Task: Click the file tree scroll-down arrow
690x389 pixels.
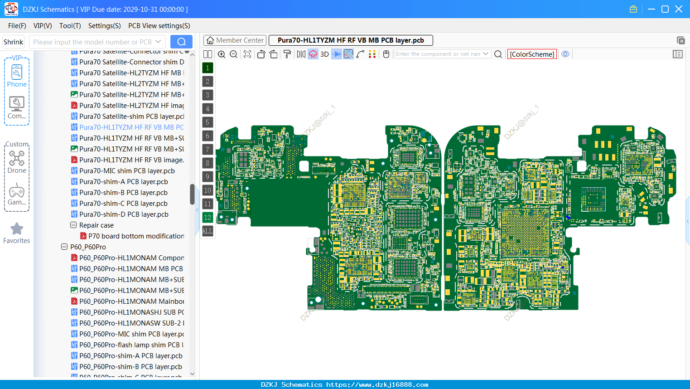Action: pos(192,374)
